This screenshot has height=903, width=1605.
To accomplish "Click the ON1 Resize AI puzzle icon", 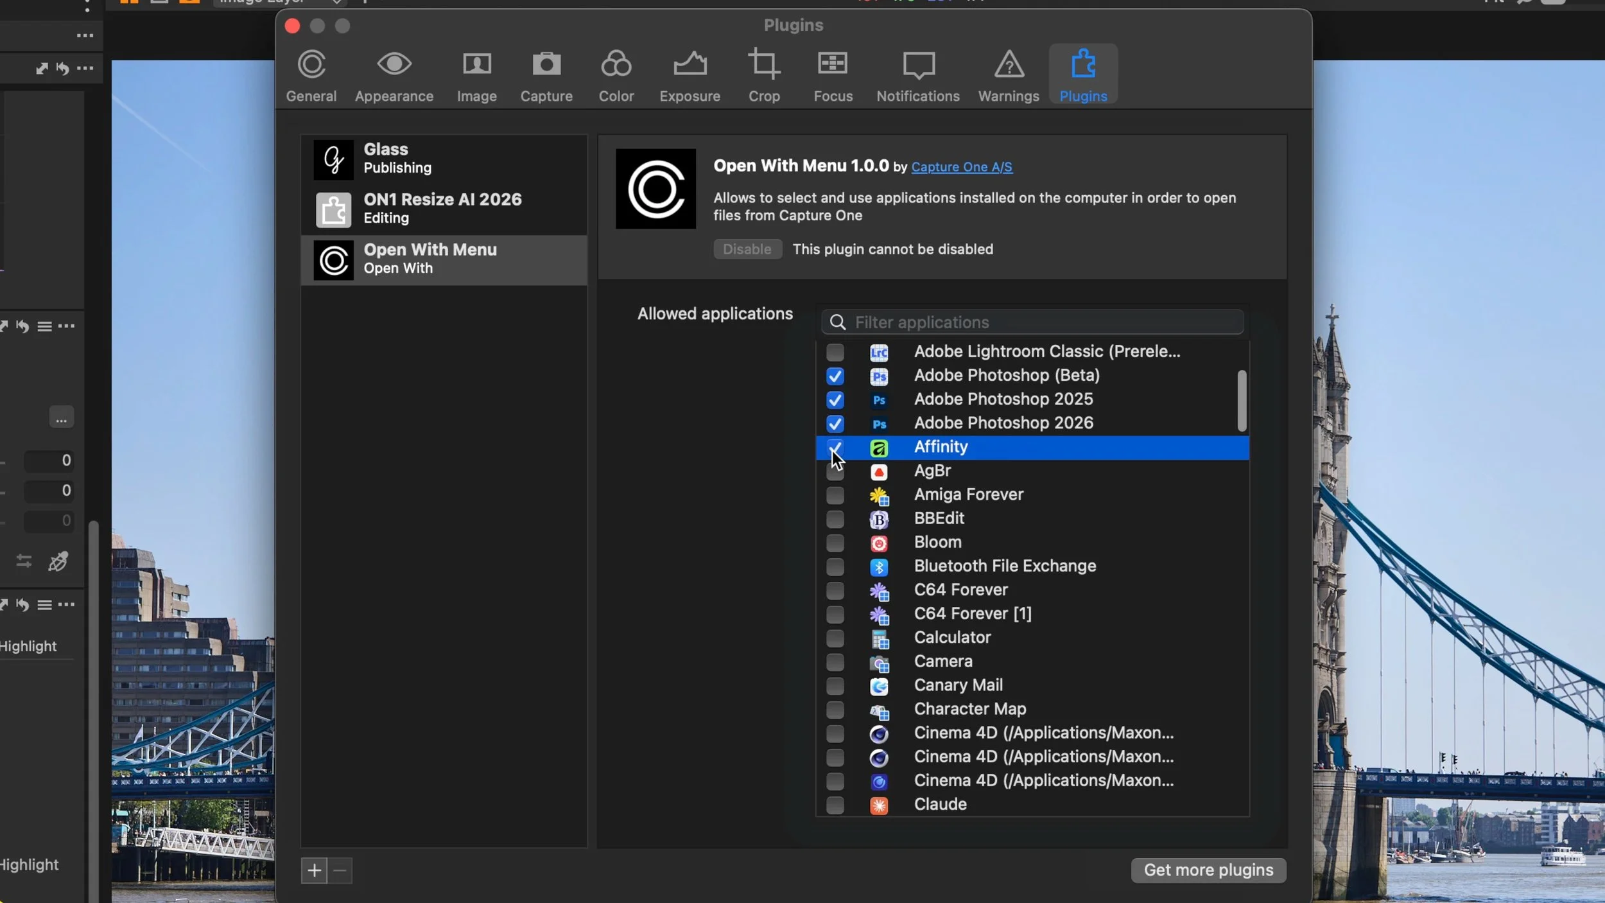I will pos(333,209).
